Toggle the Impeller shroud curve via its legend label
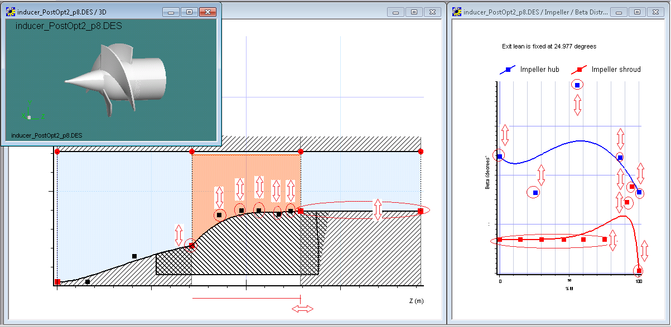Screen dimensions: 671x327 [x=615, y=69]
